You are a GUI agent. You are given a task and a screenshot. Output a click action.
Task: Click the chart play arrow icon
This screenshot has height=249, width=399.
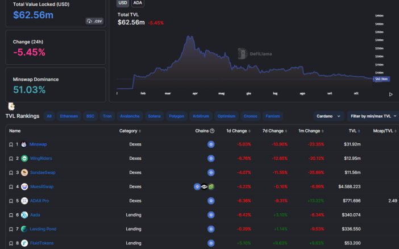pos(391,94)
